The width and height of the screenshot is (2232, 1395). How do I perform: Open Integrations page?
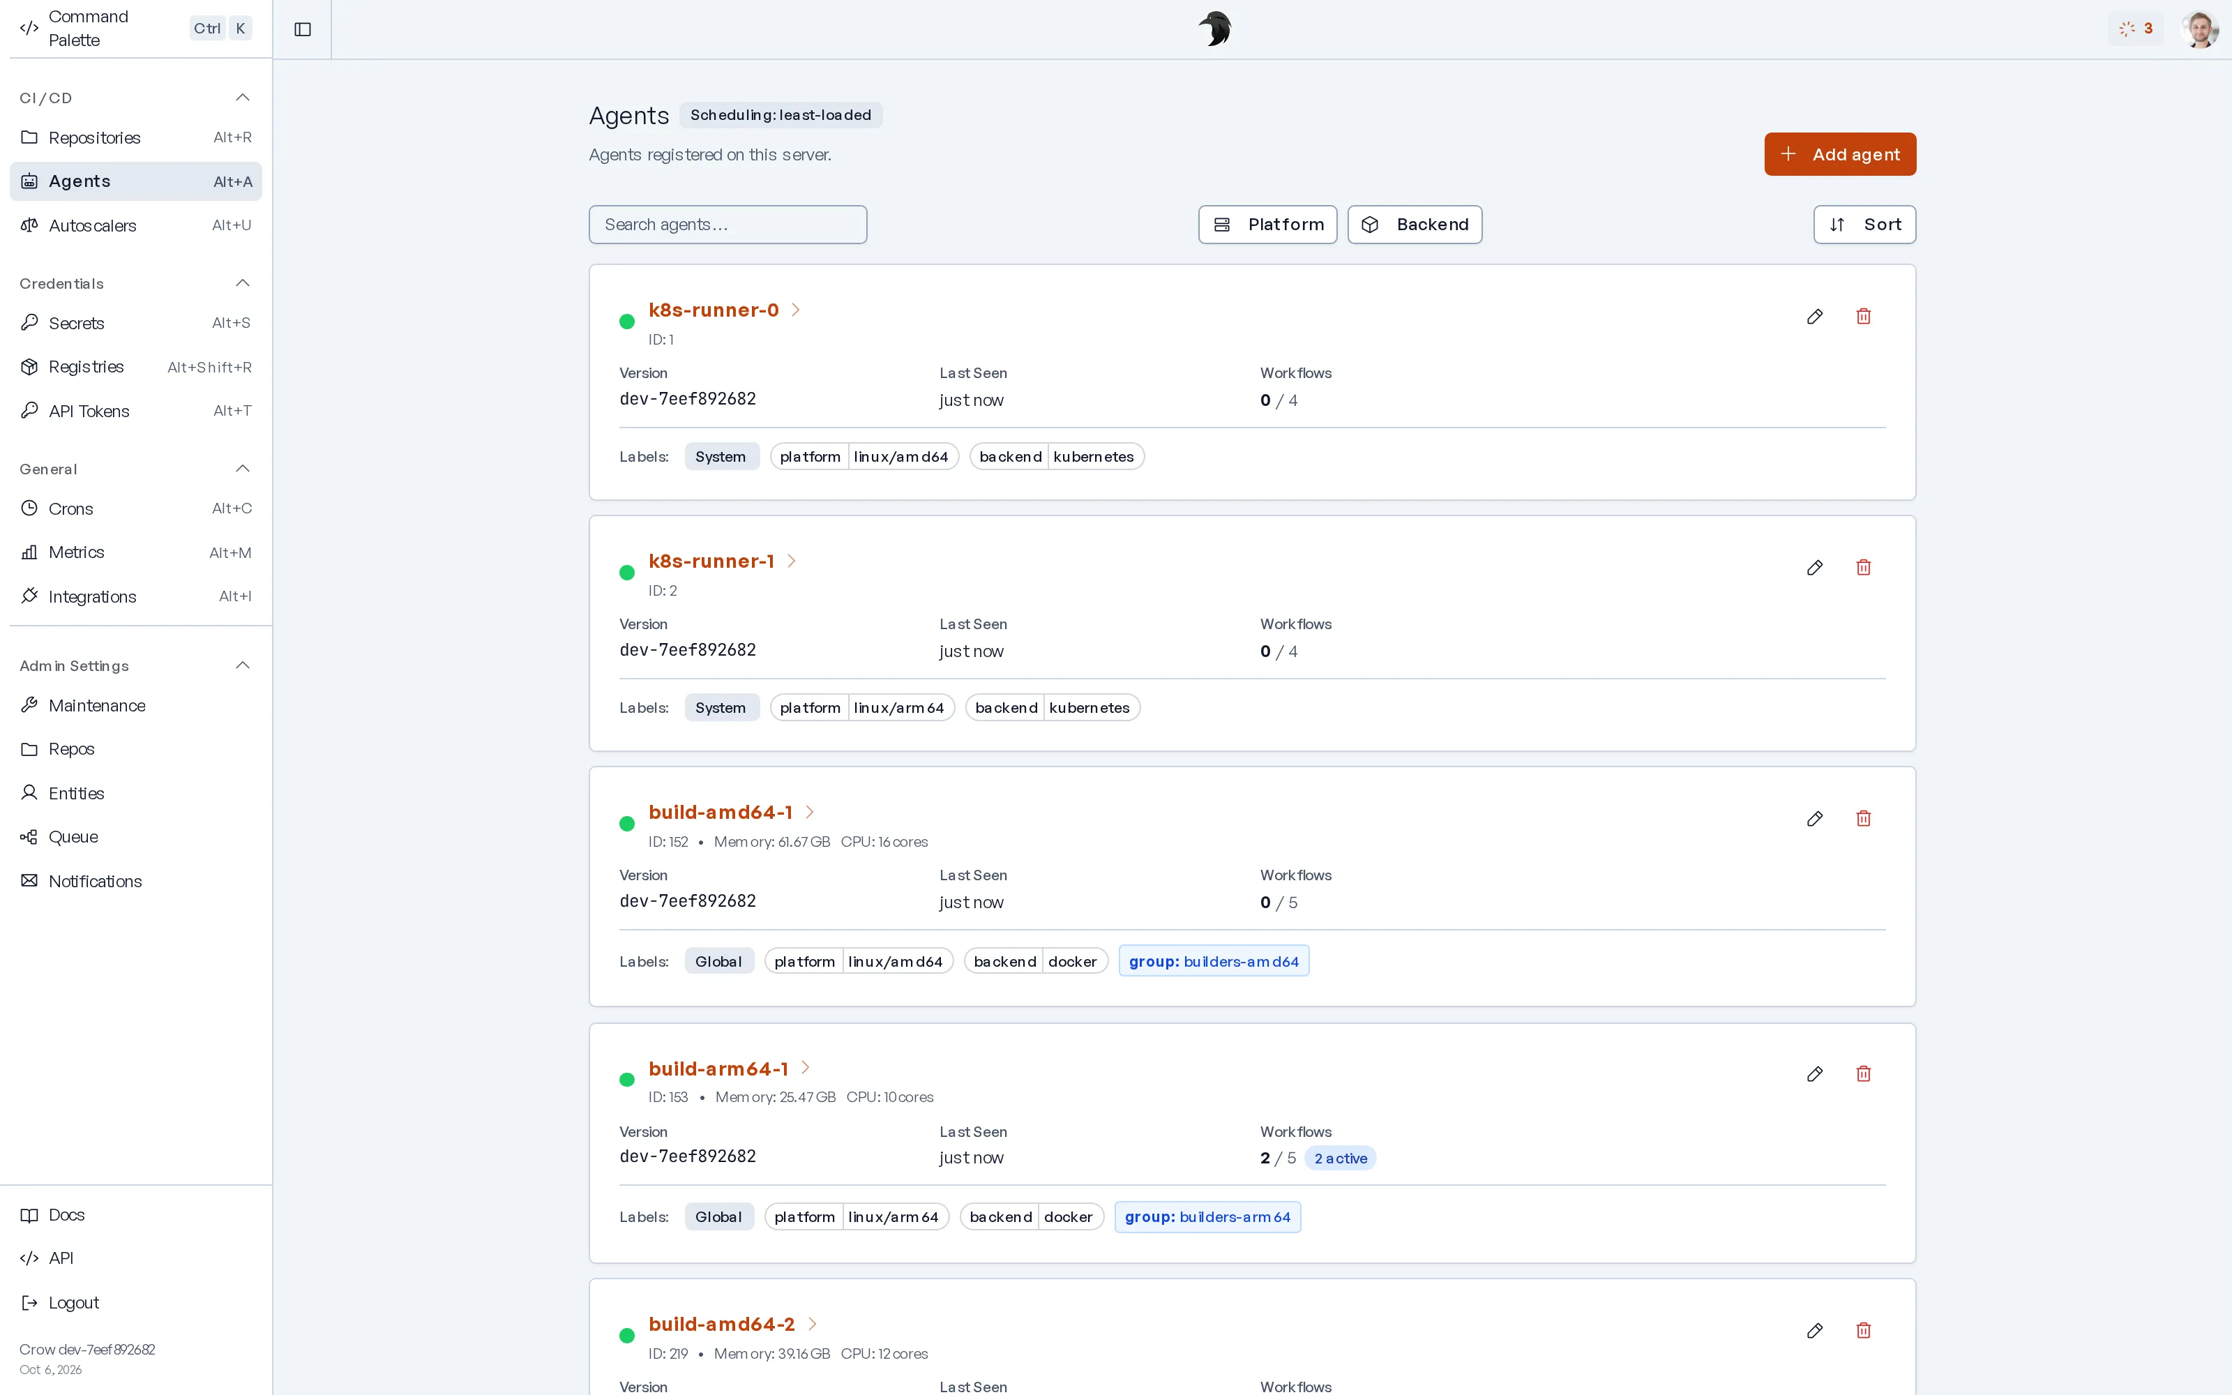click(x=135, y=597)
